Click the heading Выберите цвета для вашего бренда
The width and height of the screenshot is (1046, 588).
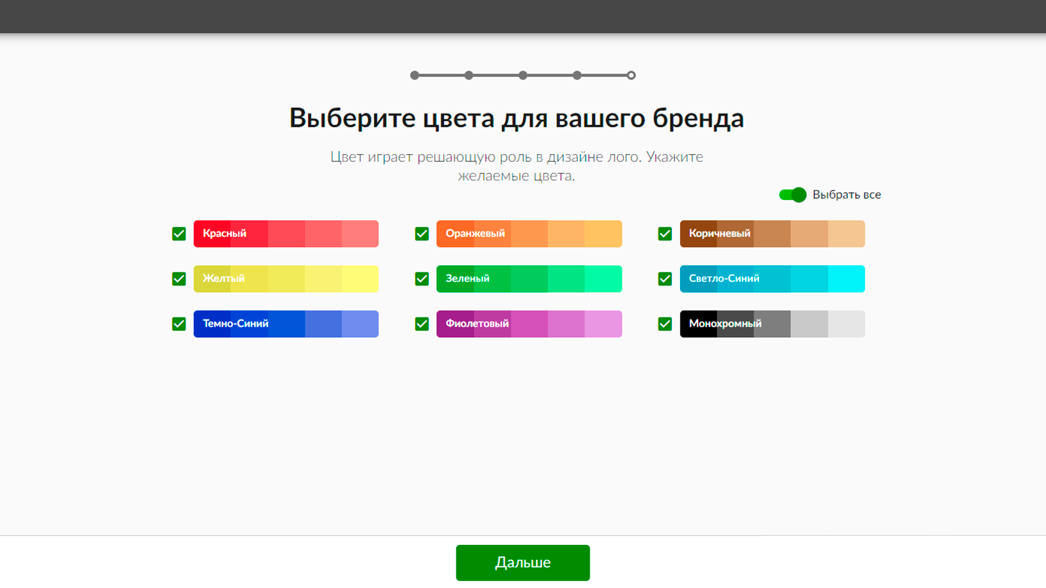coord(516,118)
